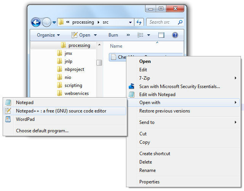The image size is (244, 191).
Task: Click the blue Help question mark icon
Action: click(x=175, y=35)
